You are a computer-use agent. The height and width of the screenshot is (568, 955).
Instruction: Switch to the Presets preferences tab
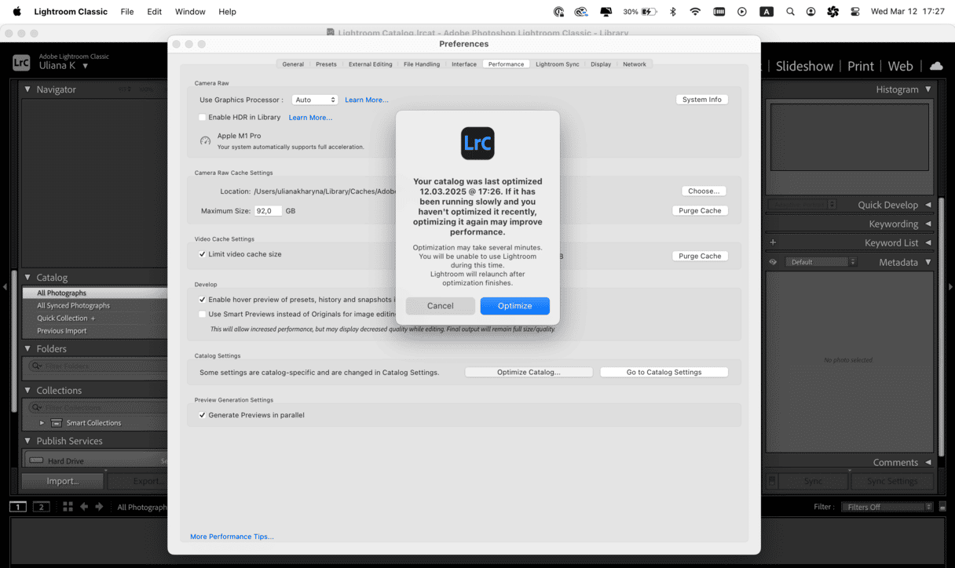click(326, 64)
